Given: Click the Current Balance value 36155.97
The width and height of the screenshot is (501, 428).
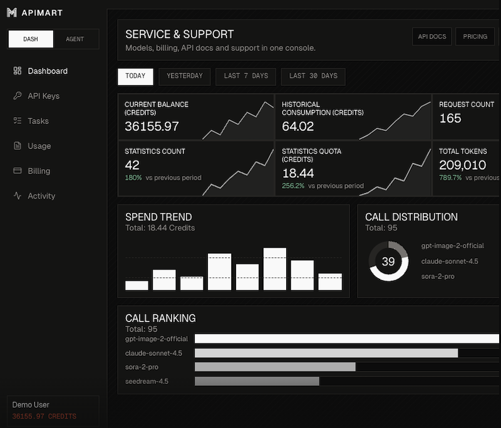Looking at the screenshot, I should pyautogui.click(x=152, y=127).
